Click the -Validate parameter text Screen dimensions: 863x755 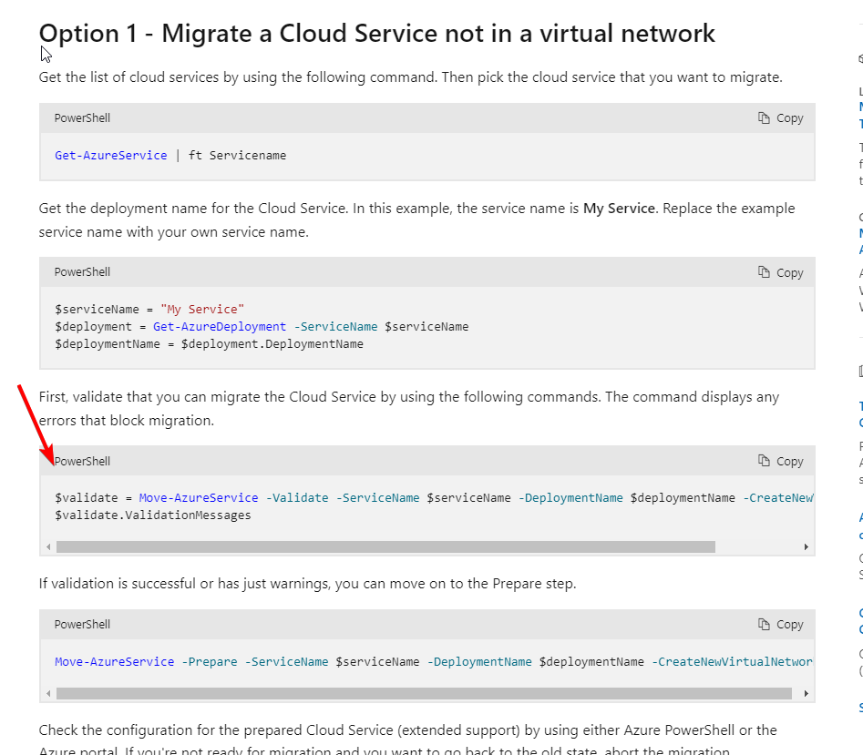click(297, 498)
